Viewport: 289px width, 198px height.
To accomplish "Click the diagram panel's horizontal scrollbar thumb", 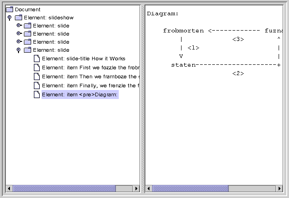I will coord(190,189).
